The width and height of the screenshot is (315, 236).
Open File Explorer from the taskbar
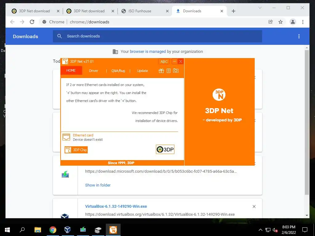(38, 230)
